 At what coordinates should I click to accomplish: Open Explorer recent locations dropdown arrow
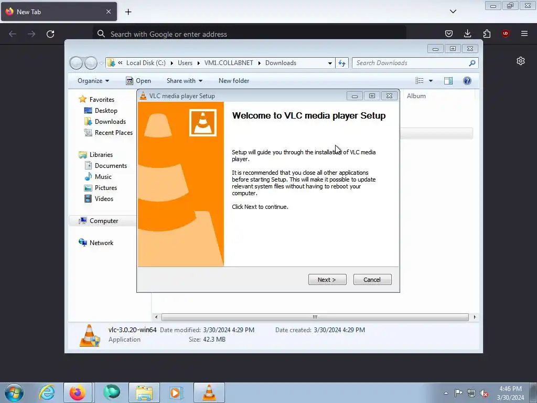(101, 63)
